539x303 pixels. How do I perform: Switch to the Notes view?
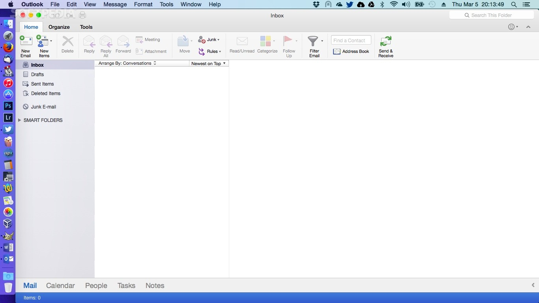(x=155, y=285)
